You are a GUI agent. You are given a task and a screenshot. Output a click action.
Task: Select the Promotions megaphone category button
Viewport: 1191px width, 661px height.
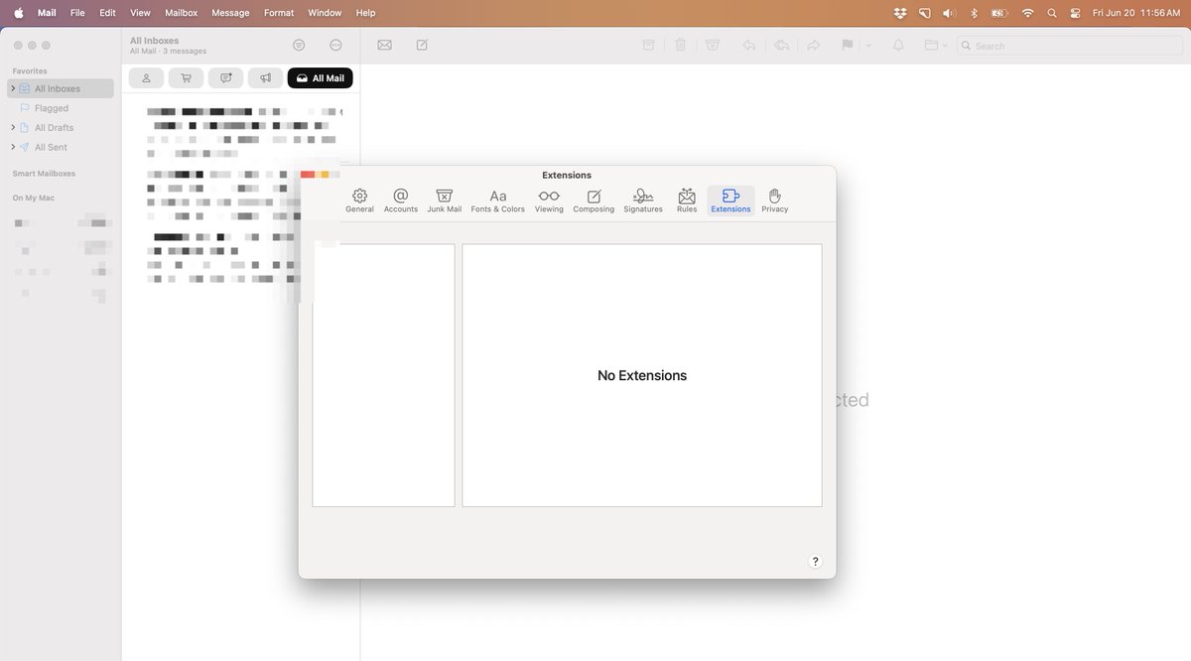pyautogui.click(x=265, y=78)
